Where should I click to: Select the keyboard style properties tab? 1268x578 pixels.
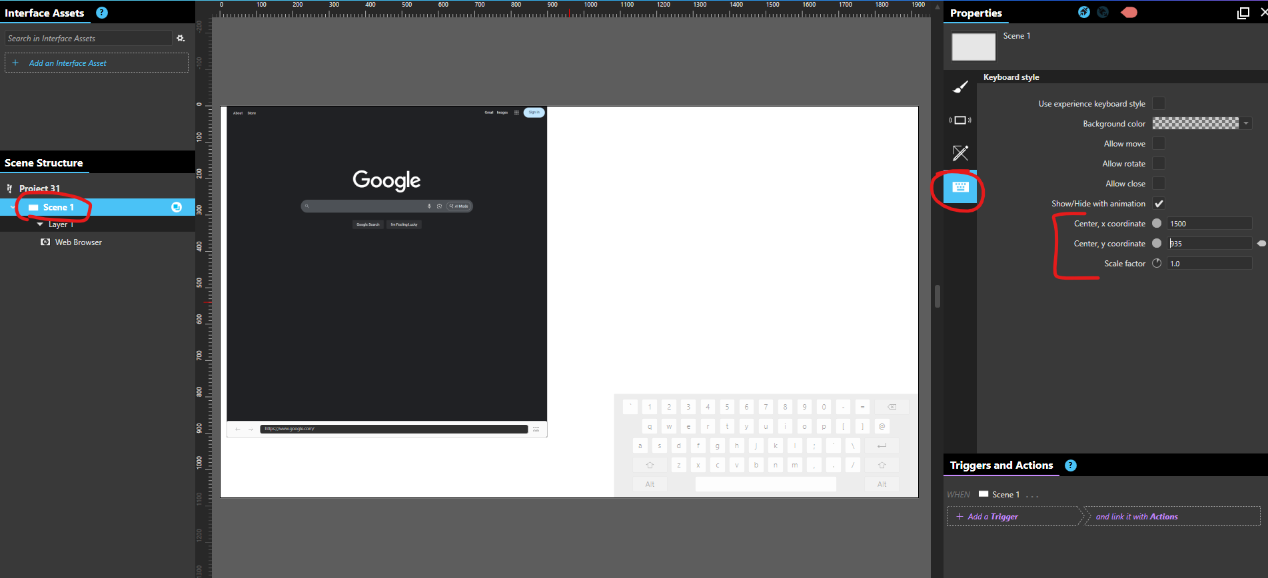pos(960,187)
